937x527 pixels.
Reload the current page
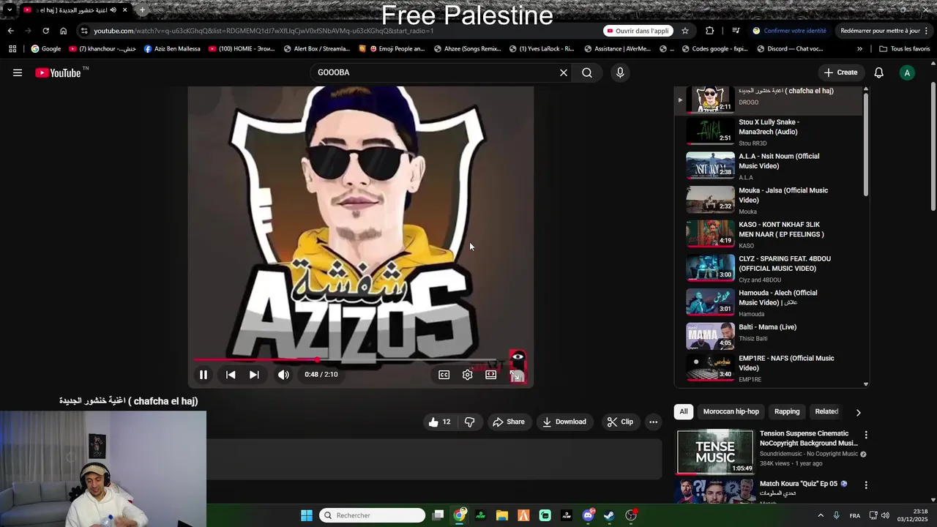(45, 31)
